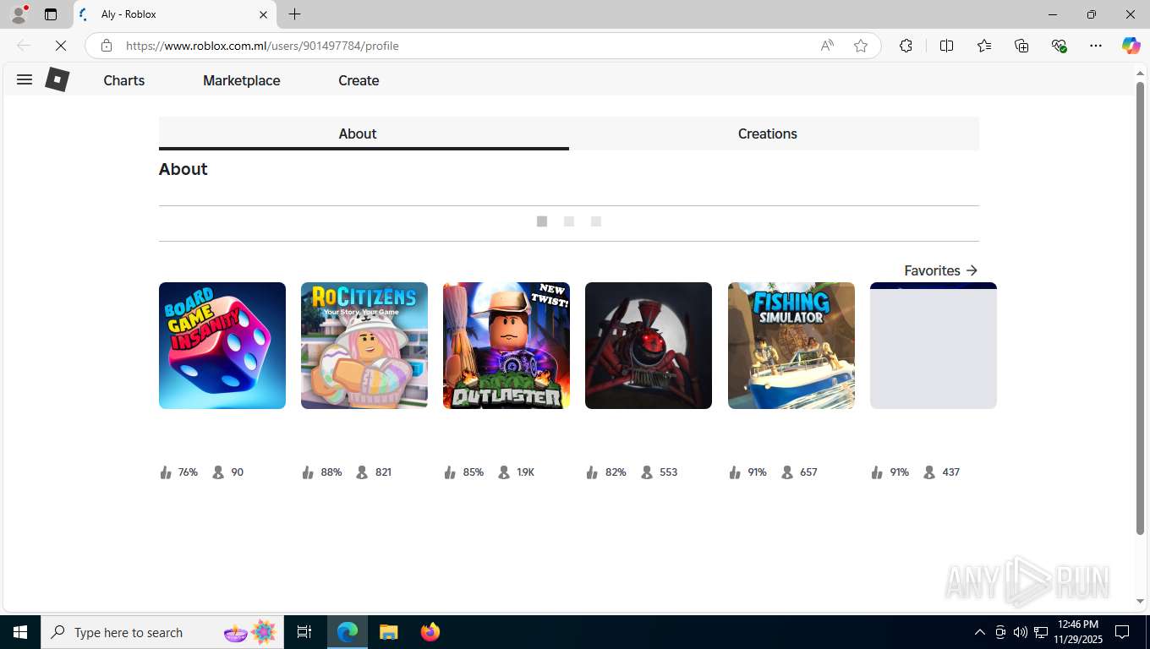Open the browser profile avatar
The image size is (1150, 649).
click(x=19, y=14)
